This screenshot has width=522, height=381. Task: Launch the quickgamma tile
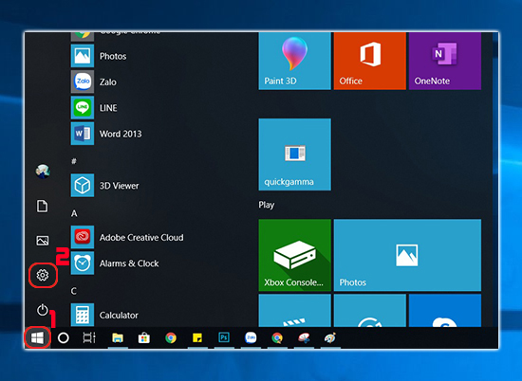click(x=294, y=154)
